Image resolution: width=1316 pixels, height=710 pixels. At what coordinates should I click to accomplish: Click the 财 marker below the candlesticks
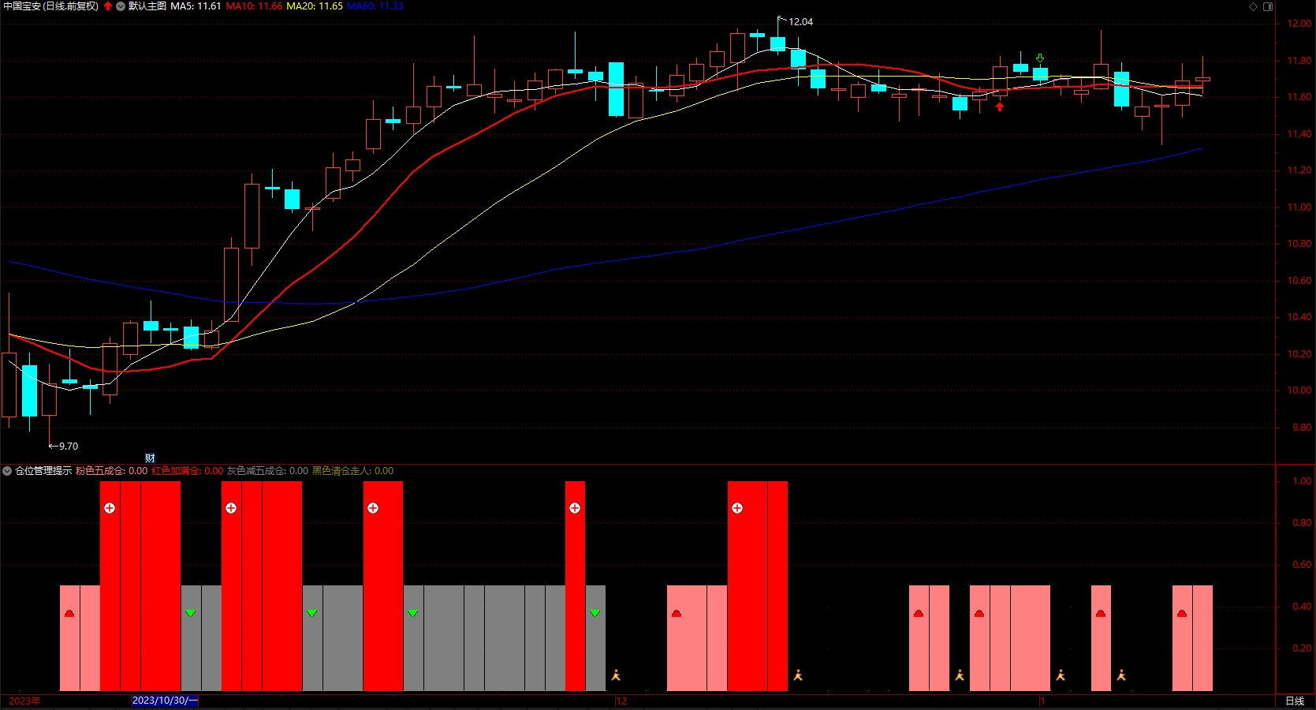[x=150, y=458]
